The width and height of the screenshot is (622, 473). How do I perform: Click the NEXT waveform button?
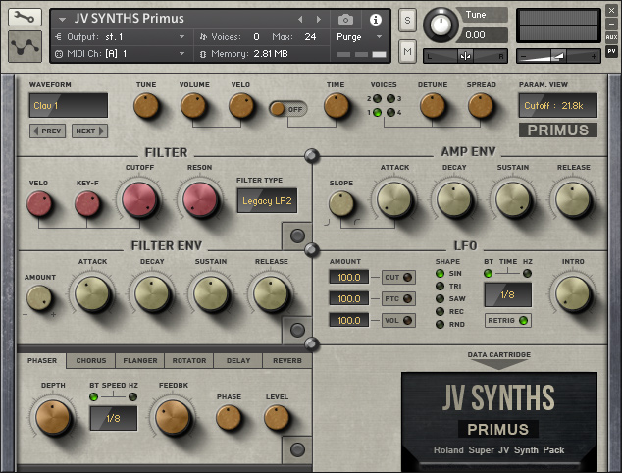89,131
